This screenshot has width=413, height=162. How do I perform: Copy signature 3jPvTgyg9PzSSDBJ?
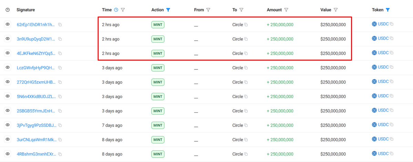[x=60, y=126]
